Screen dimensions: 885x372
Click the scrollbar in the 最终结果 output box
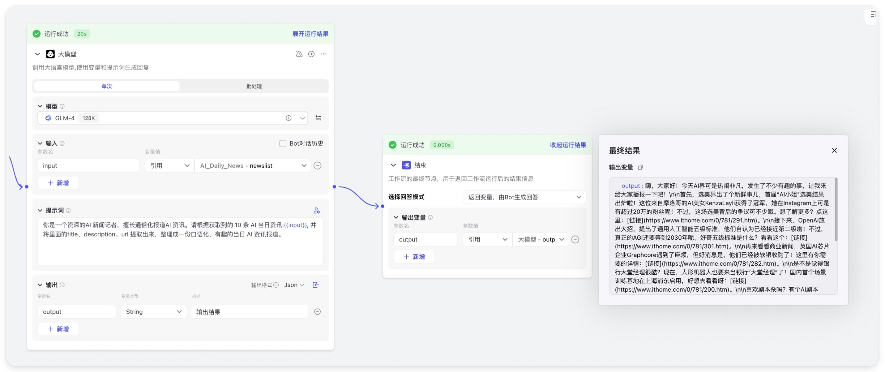(x=836, y=210)
